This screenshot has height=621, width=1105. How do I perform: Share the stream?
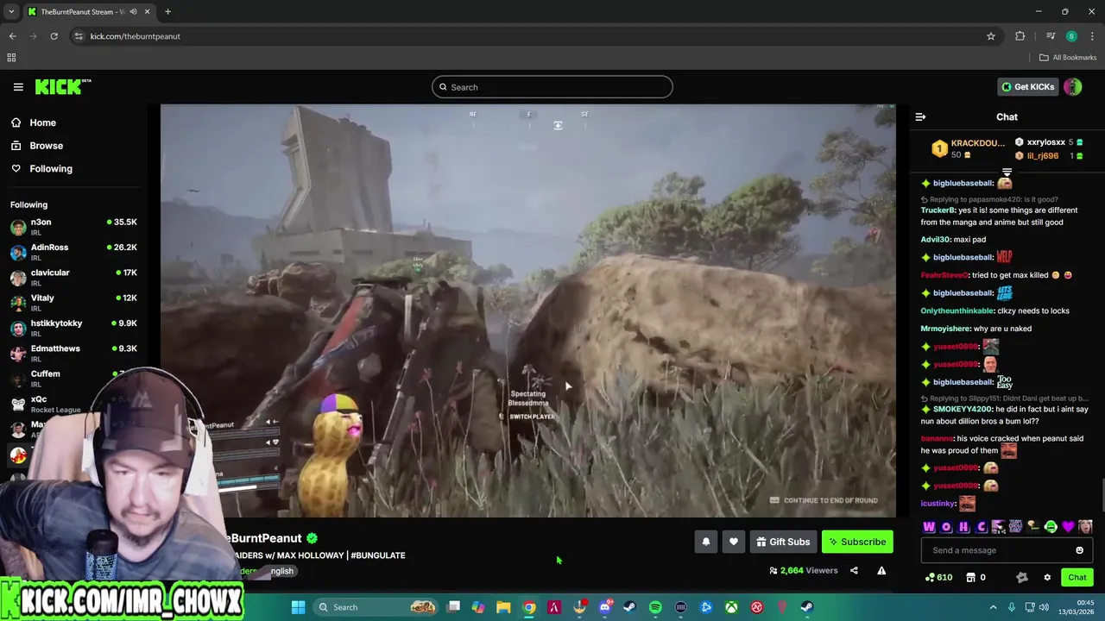[x=854, y=570]
